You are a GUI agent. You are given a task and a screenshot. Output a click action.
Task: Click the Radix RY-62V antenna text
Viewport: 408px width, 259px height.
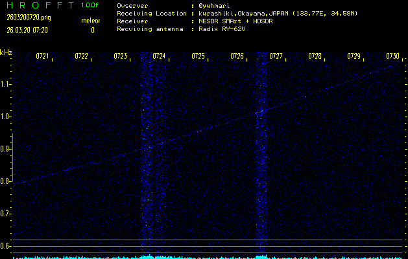click(222, 29)
